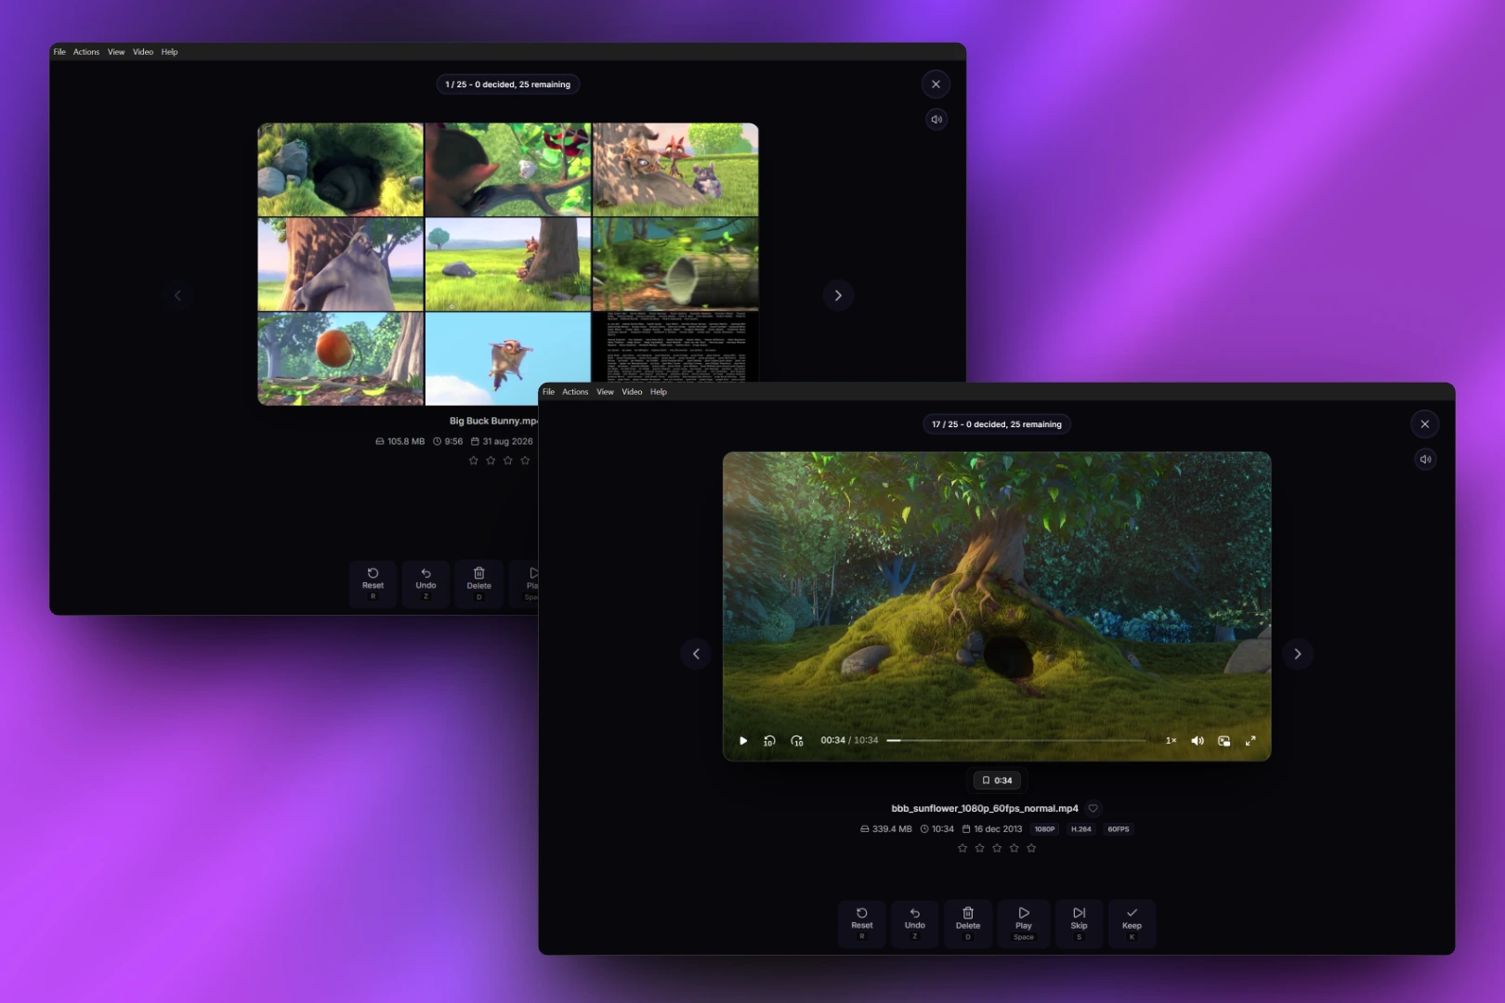The width and height of the screenshot is (1505, 1003).
Task: Seek along the video progress bar
Action: [x=1016, y=740]
